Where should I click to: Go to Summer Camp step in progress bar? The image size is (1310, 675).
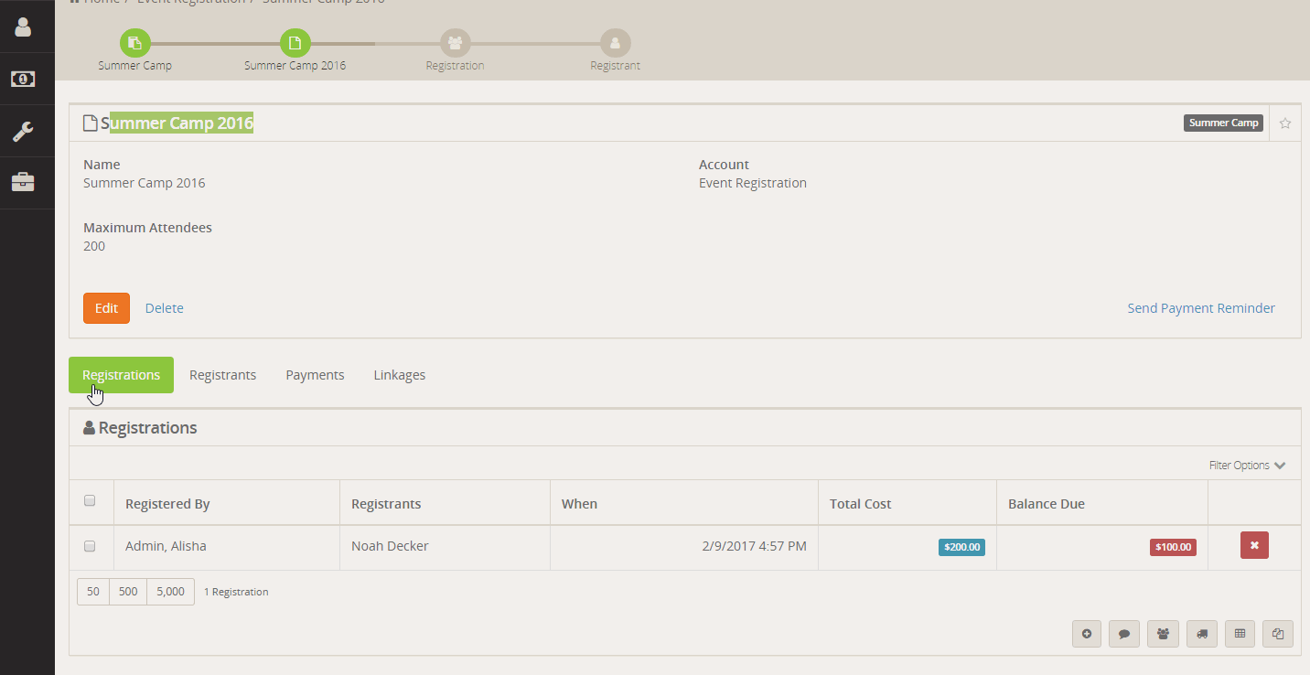click(135, 43)
